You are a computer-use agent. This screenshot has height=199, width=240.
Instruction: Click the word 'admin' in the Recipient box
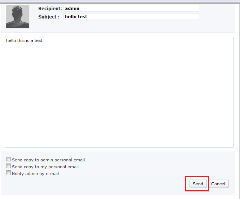(x=72, y=8)
